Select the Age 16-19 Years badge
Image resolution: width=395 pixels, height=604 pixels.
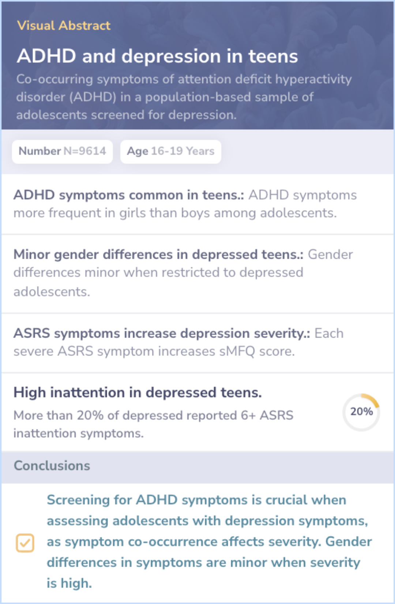(x=171, y=151)
